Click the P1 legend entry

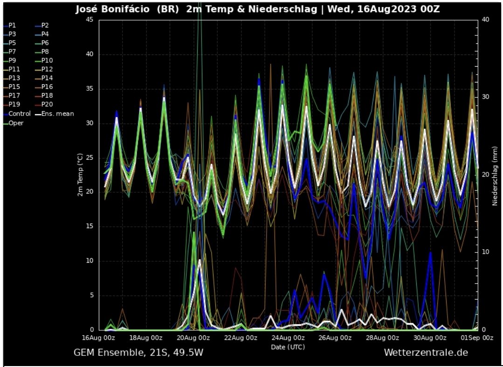coord(10,25)
